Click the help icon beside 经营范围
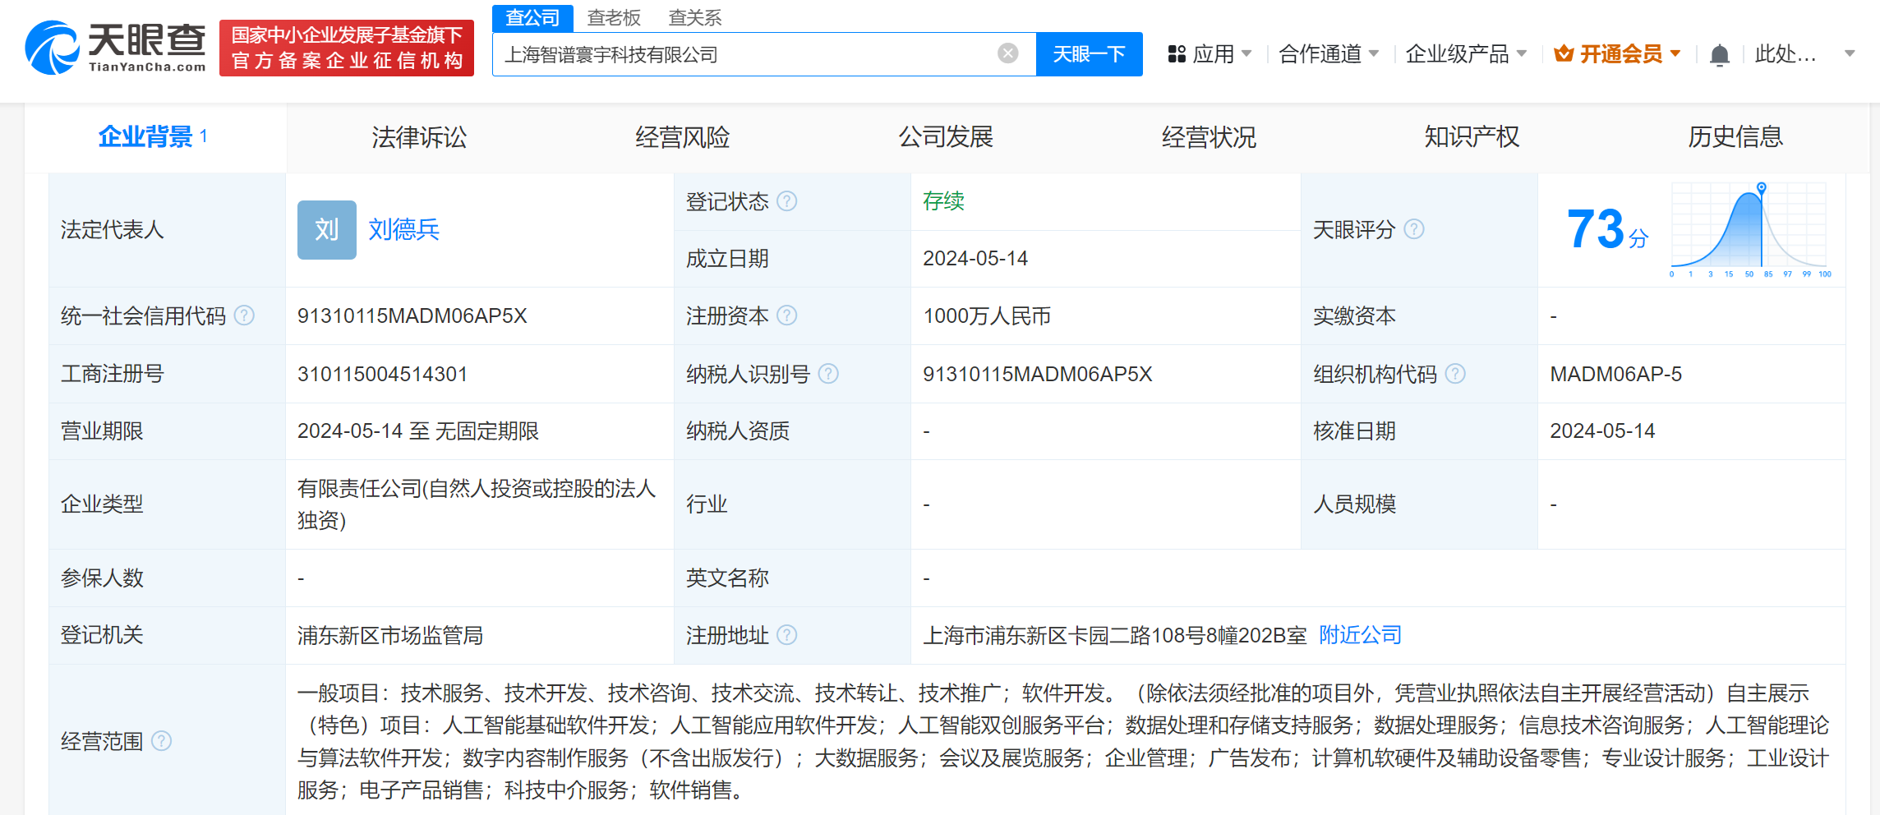Image resolution: width=1880 pixels, height=815 pixels. (163, 741)
